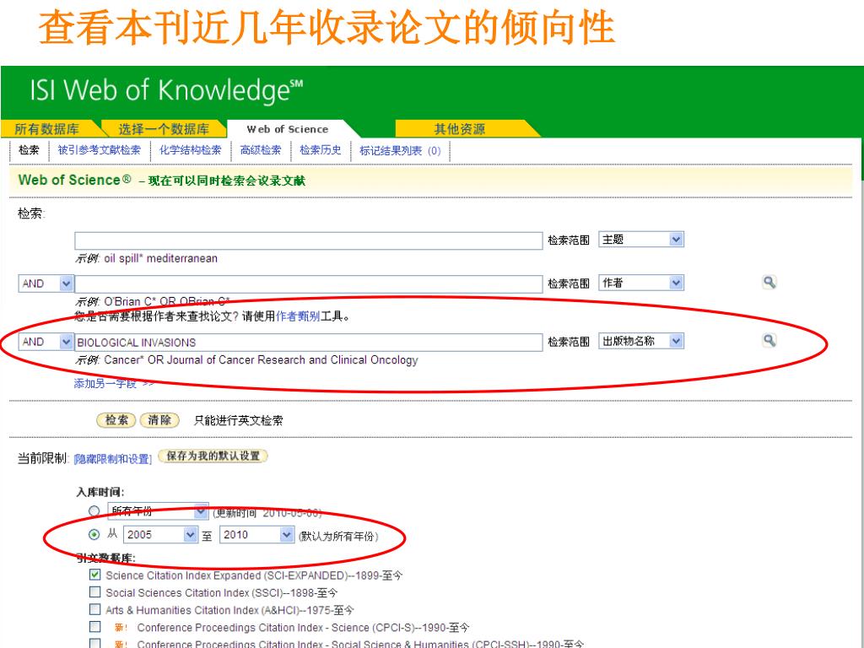Switch to 选择一个数据库 tab
This screenshot has width=864, height=648.
tap(164, 129)
